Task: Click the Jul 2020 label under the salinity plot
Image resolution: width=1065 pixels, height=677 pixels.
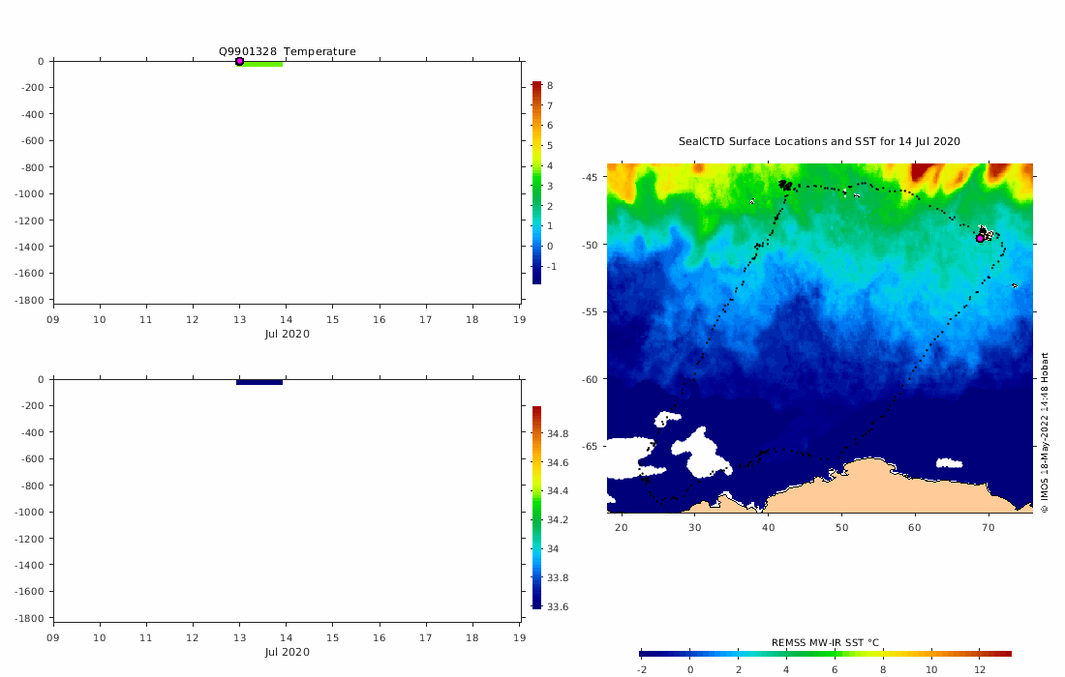Action: pyautogui.click(x=288, y=652)
